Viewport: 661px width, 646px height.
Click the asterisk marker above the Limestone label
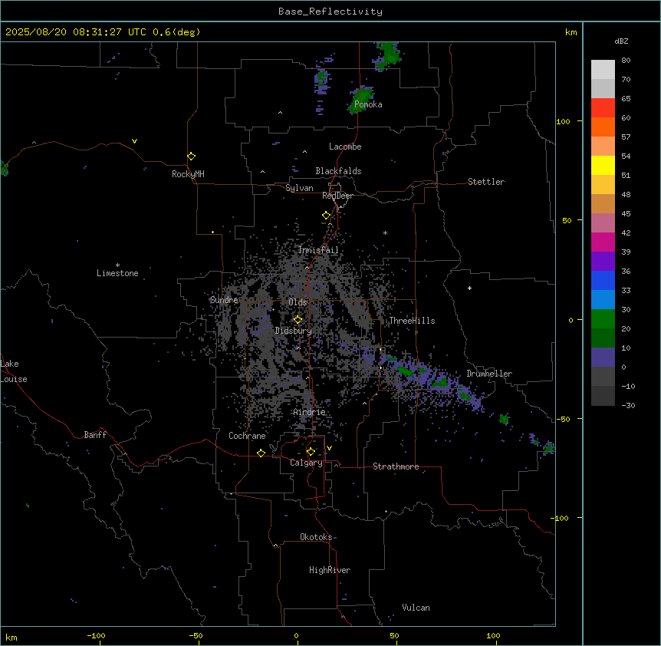coord(117,265)
